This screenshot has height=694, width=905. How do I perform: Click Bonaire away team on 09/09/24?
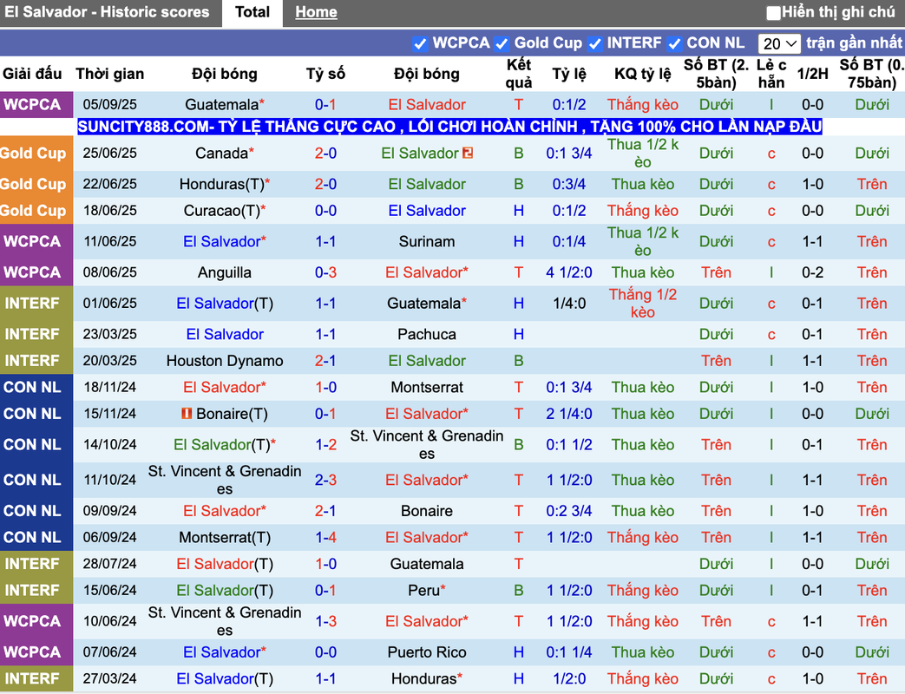[427, 511]
